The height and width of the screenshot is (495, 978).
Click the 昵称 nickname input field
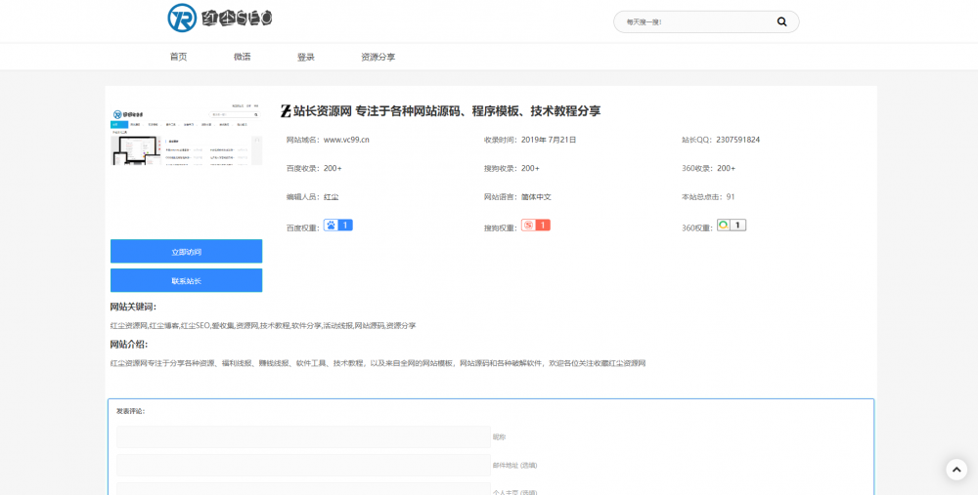tap(302, 436)
